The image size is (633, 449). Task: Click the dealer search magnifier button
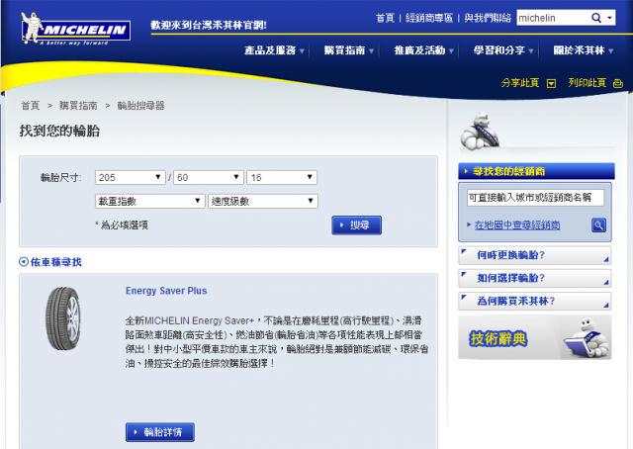(x=598, y=224)
